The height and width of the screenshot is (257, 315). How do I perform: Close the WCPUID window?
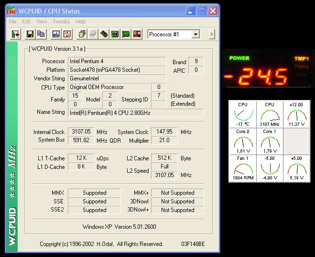(213, 11)
